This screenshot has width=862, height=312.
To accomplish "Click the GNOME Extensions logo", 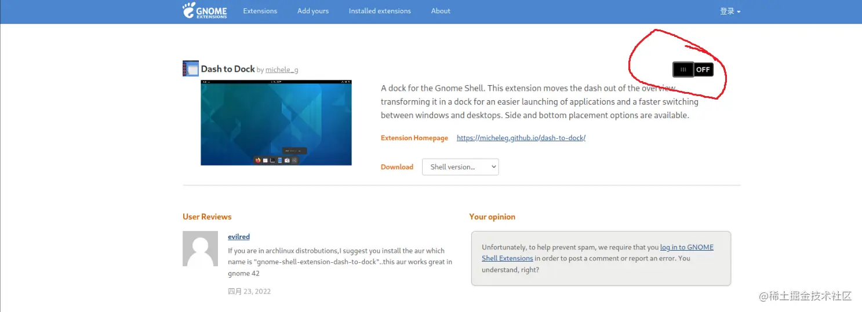I will (x=205, y=10).
